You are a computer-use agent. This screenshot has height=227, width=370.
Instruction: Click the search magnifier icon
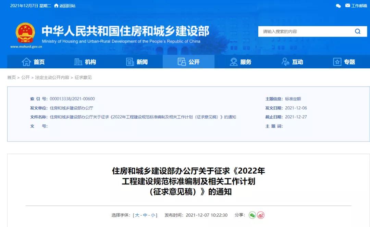click(357, 31)
